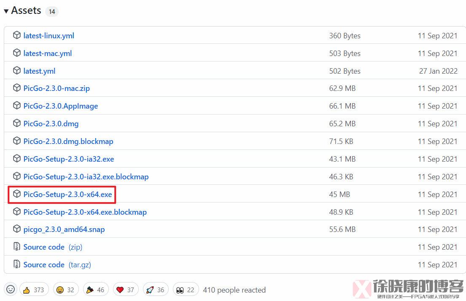This screenshot has height=301, width=466.
Task: Toggle laugh reaction with 32
Action: coord(66,290)
